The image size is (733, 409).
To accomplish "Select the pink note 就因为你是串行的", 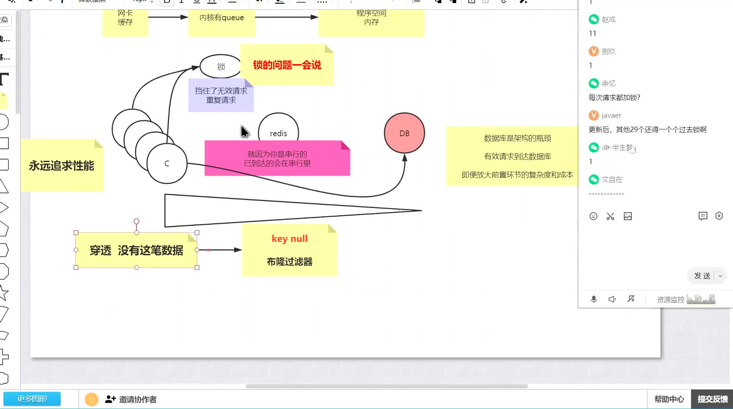I will click(x=277, y=158).
